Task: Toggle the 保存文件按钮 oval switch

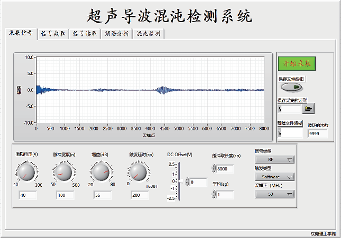Action: pos(291,87)
